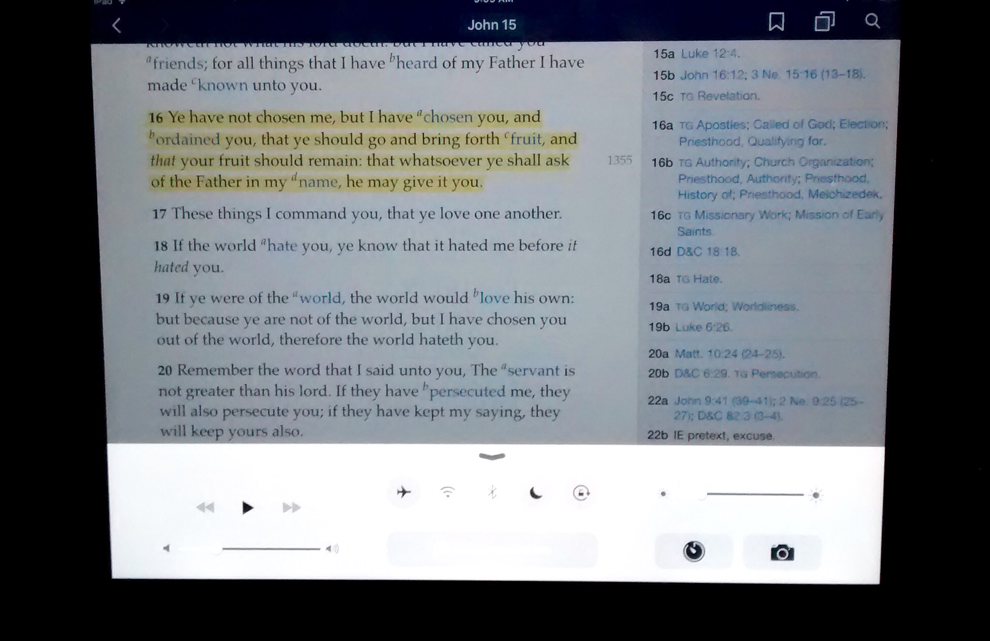
Task: Tap the bright brightness sun icon
Action: click(x=816, y=495)
